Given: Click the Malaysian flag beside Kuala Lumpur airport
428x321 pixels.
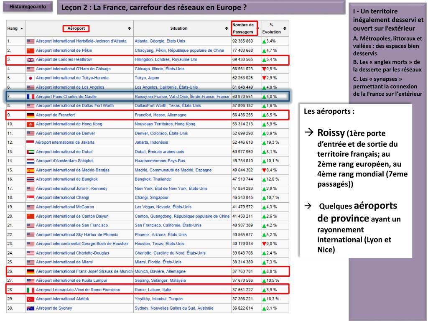Looking at the screenshot, I should pyautogui.click(x=30, y=280).
